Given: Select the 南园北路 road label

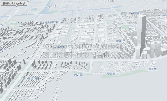Looking at the screenshot, I should [52, 6].
